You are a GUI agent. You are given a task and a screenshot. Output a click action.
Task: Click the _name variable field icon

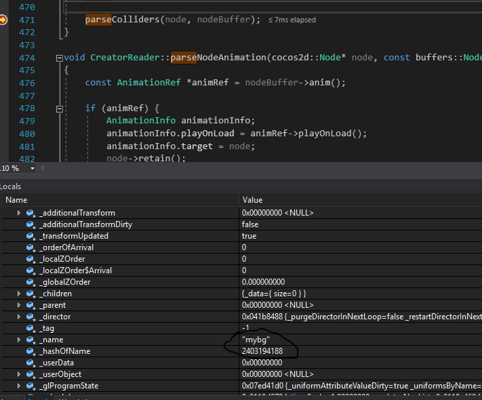pyautogui.click(x=31, y=340)
